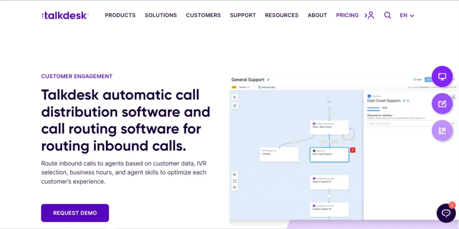The width and height of the screenshot is (459, 229).
Task: Click the Talkdesk logo
Action: coord(65,16)
